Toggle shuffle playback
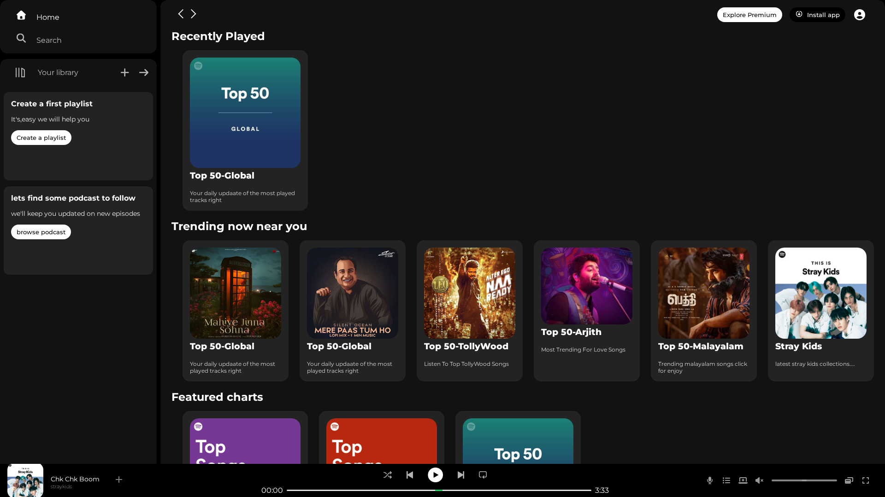The image size is (885, 497). pos(388,475)
